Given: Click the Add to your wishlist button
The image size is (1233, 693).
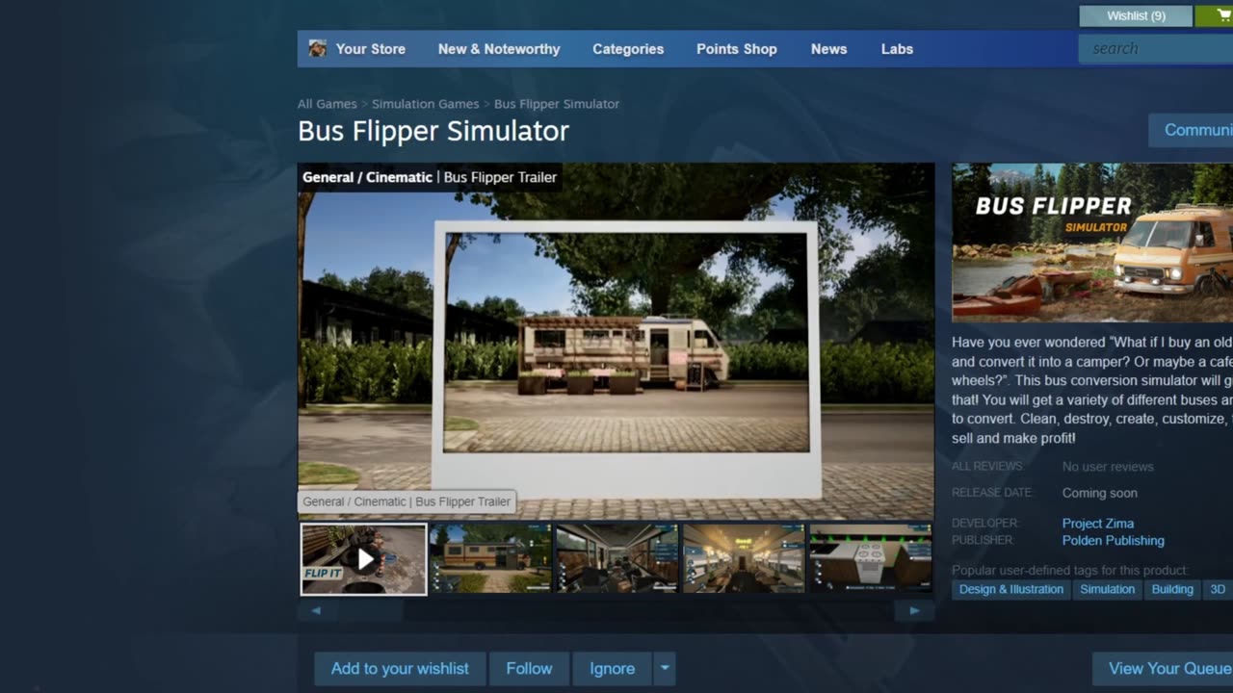Looking at the screenshot, I should coord(400,668).
